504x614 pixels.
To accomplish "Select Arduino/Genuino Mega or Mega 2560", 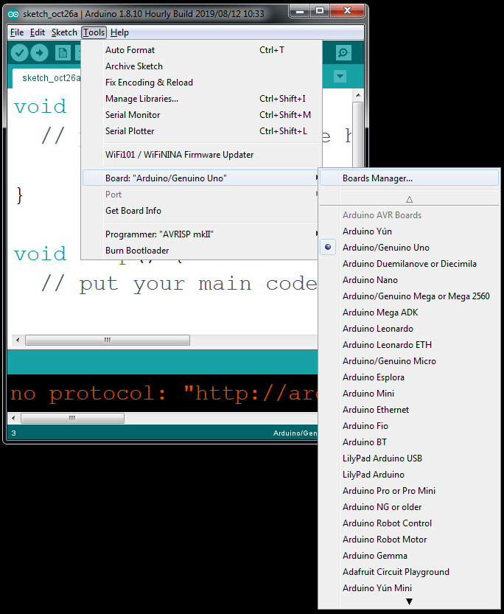I will pos(410,296).
